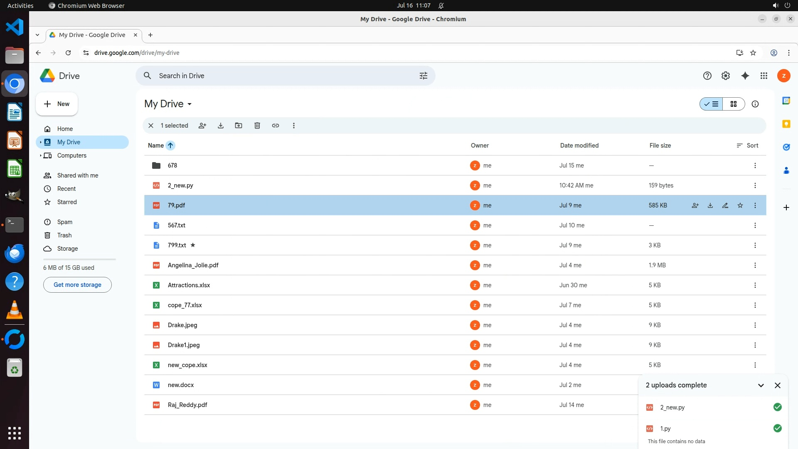Star the 79.pdf file

click(740, 205)
